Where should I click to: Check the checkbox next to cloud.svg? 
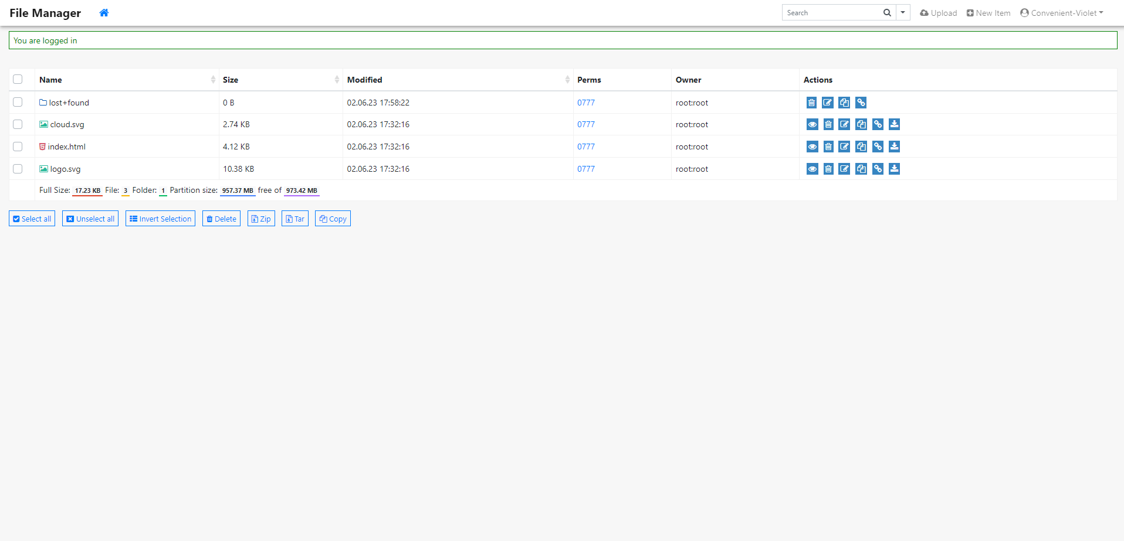18,124
